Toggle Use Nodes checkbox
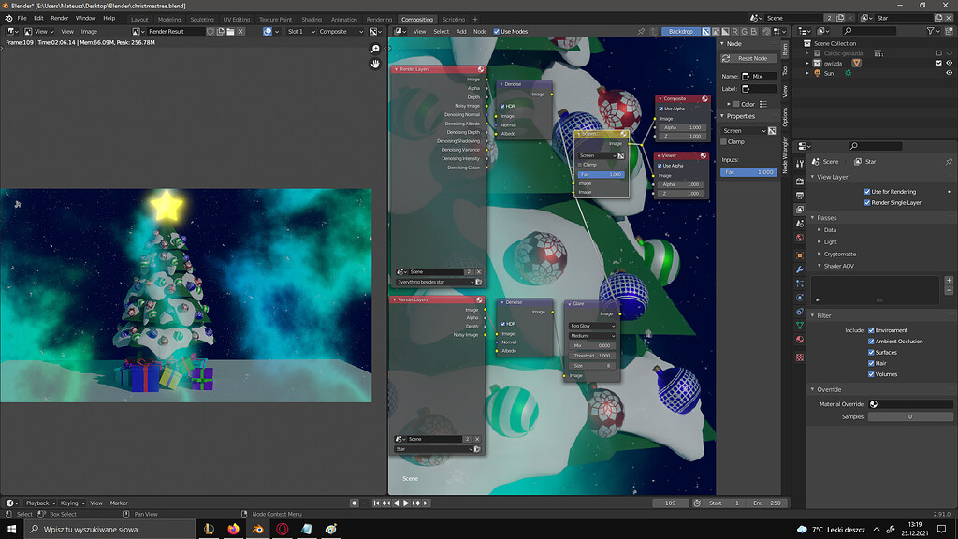Screen dimensions: 958x539 (x=496, y=31)
